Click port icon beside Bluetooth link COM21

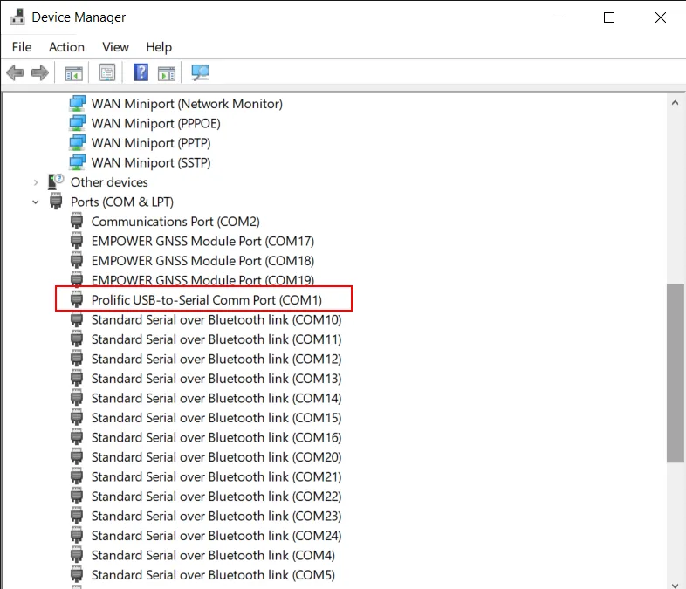click(77, 476)
